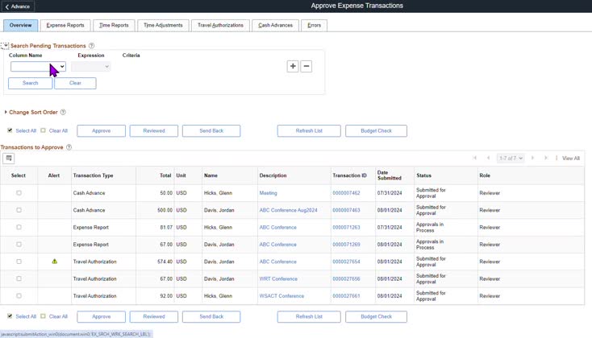Click the top Approve button
Screen dimensions: 592x338
pyautogui.click(x=101, y=130)
